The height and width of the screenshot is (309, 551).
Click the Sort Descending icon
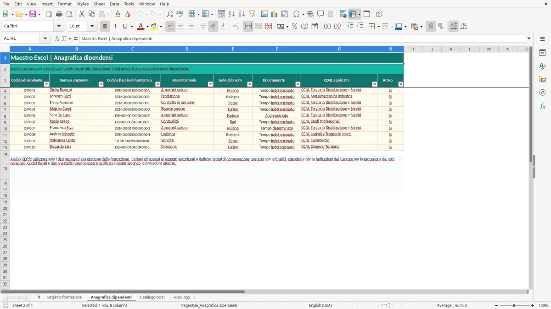click(x=242, y=14)
